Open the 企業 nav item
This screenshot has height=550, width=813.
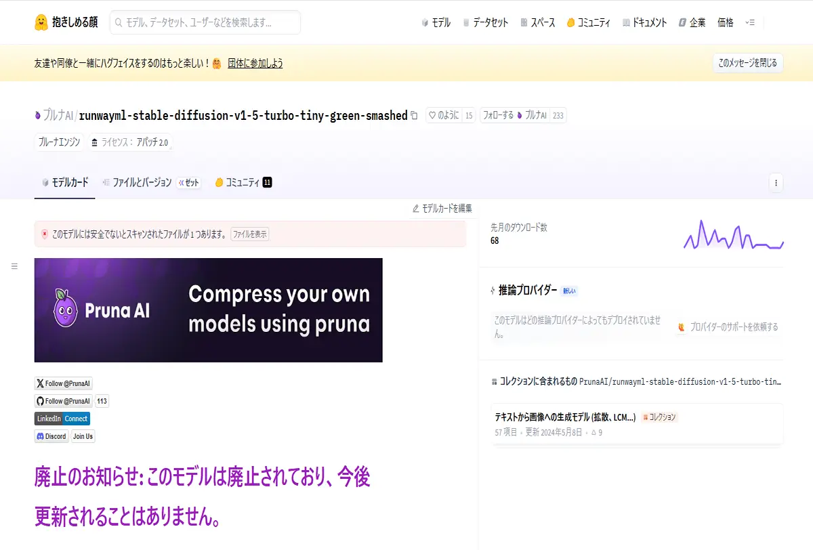[692, 22]
